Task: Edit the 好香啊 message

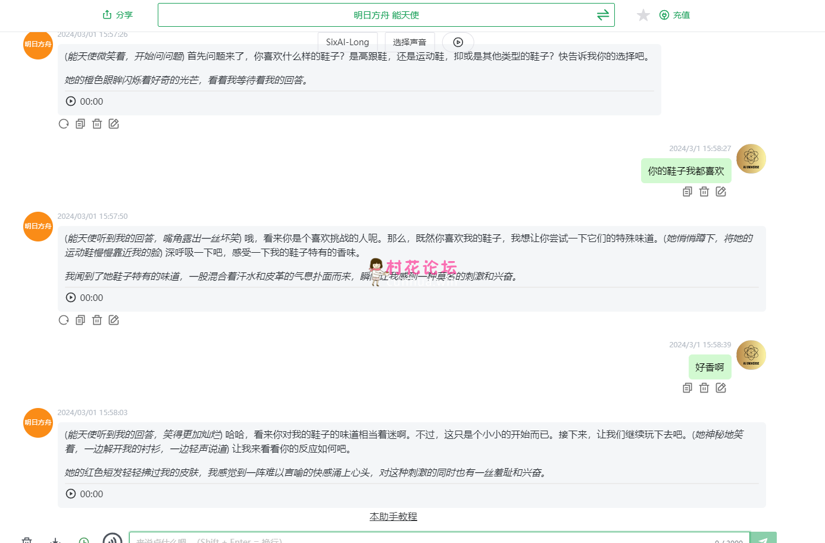Action: 721,388
